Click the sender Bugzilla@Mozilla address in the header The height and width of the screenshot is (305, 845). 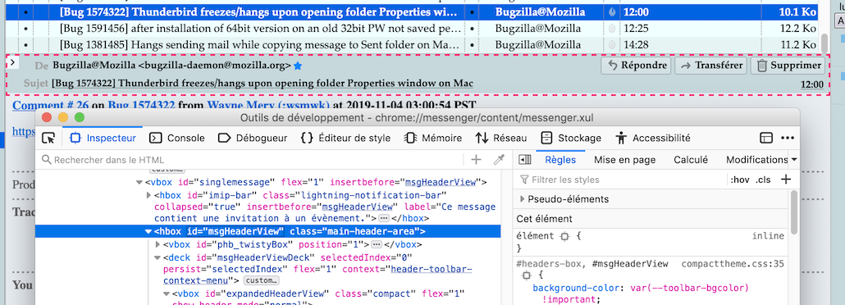click(172, 66)
